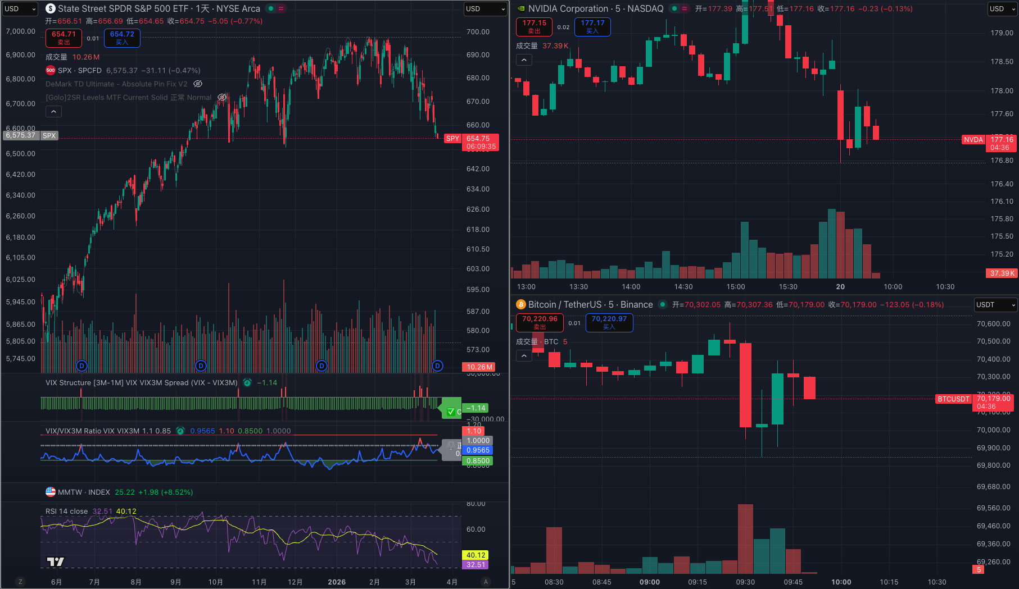Collapse the Bitcoin chart indicator legend
Image resolution: width=1019 pixels, height=589 pixels.
[x=524, y=355]
